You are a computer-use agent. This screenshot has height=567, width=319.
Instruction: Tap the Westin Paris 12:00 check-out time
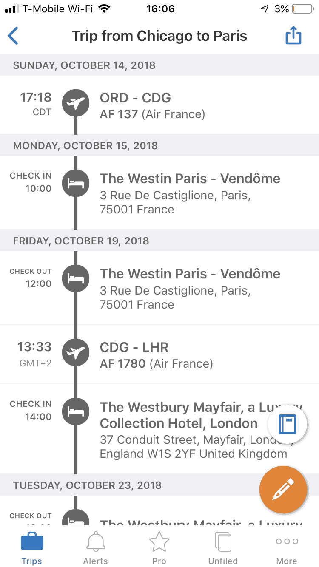[x=38, y=283]
